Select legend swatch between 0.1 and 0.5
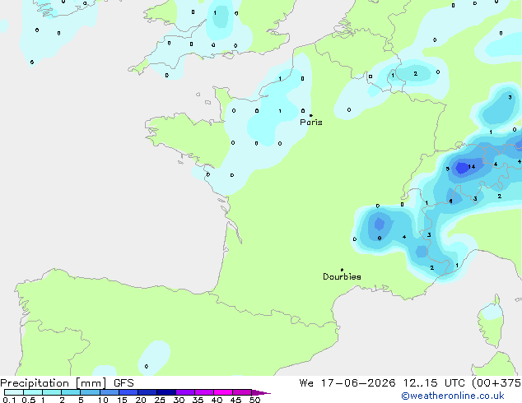Viewport: 522px width, 403px height. (14, 392)
